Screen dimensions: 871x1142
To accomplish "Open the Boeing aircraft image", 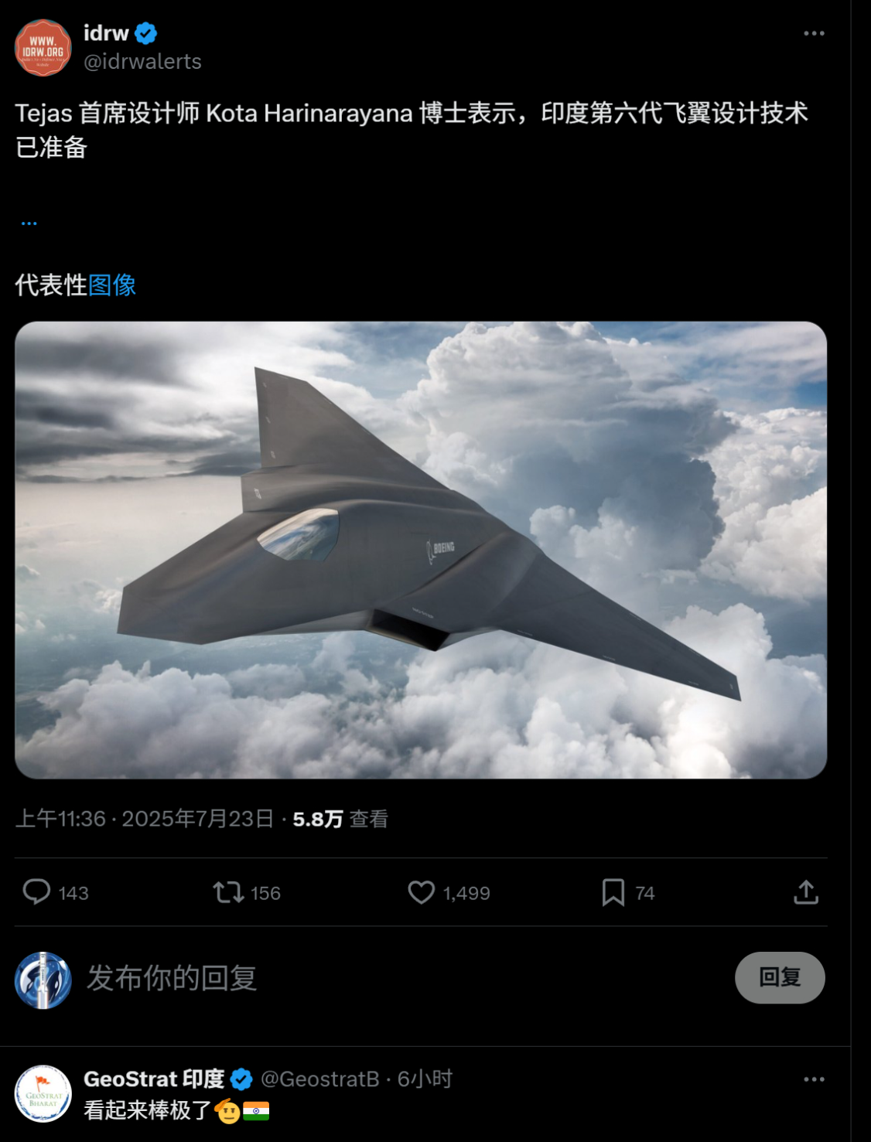I will click(x=421, y=550).
